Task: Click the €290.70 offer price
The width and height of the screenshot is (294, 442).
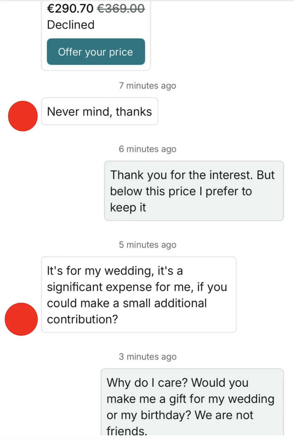Action: [x=70, y=9]
